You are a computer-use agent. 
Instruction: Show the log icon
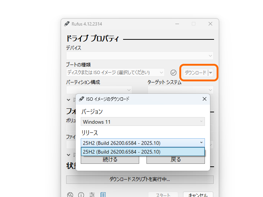[x=103, y=195]
